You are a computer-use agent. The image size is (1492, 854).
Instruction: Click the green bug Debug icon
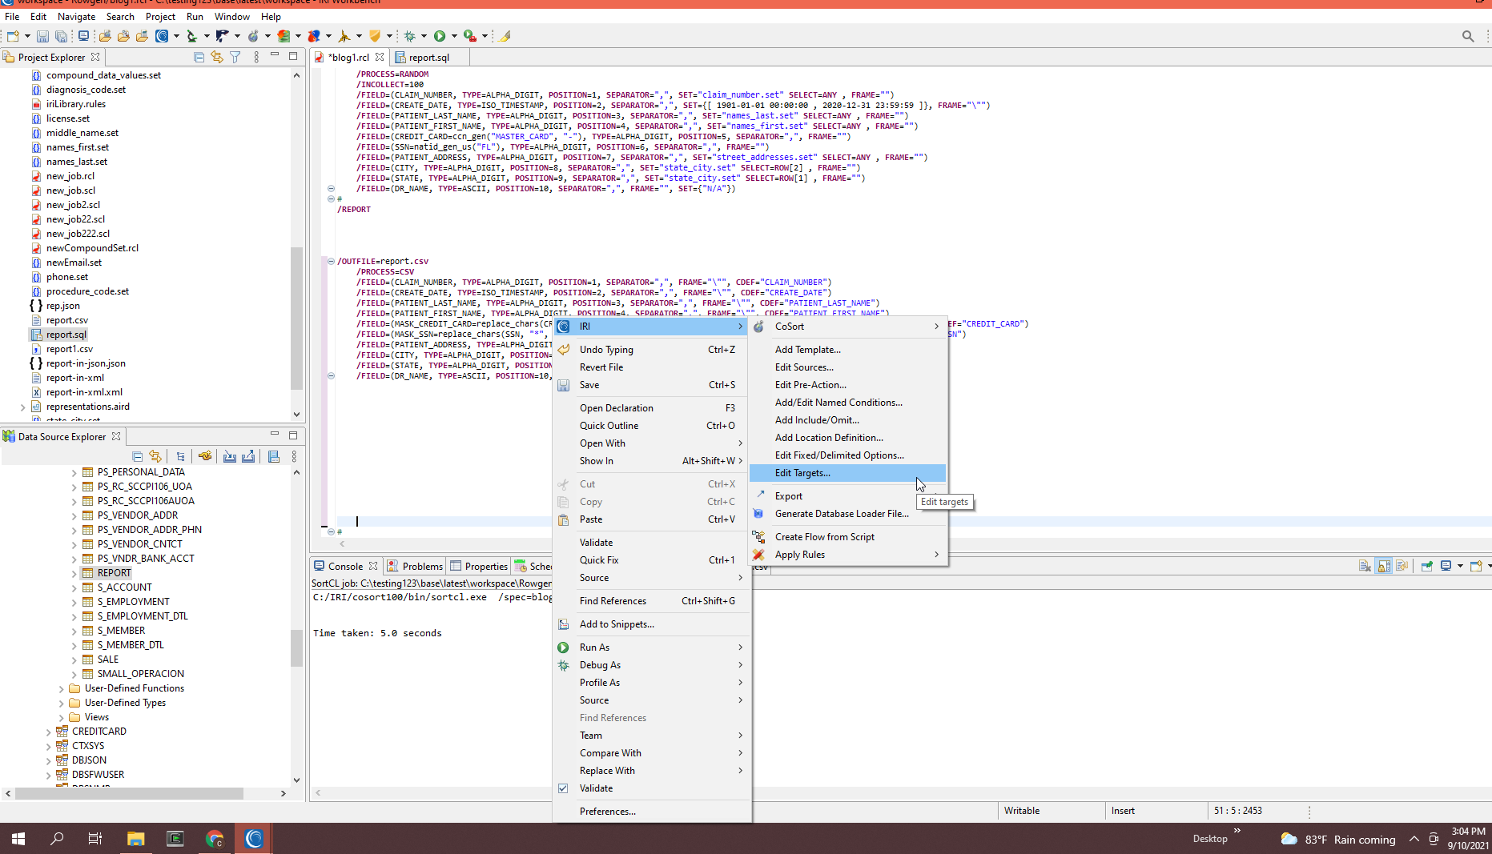coord(409,36)
